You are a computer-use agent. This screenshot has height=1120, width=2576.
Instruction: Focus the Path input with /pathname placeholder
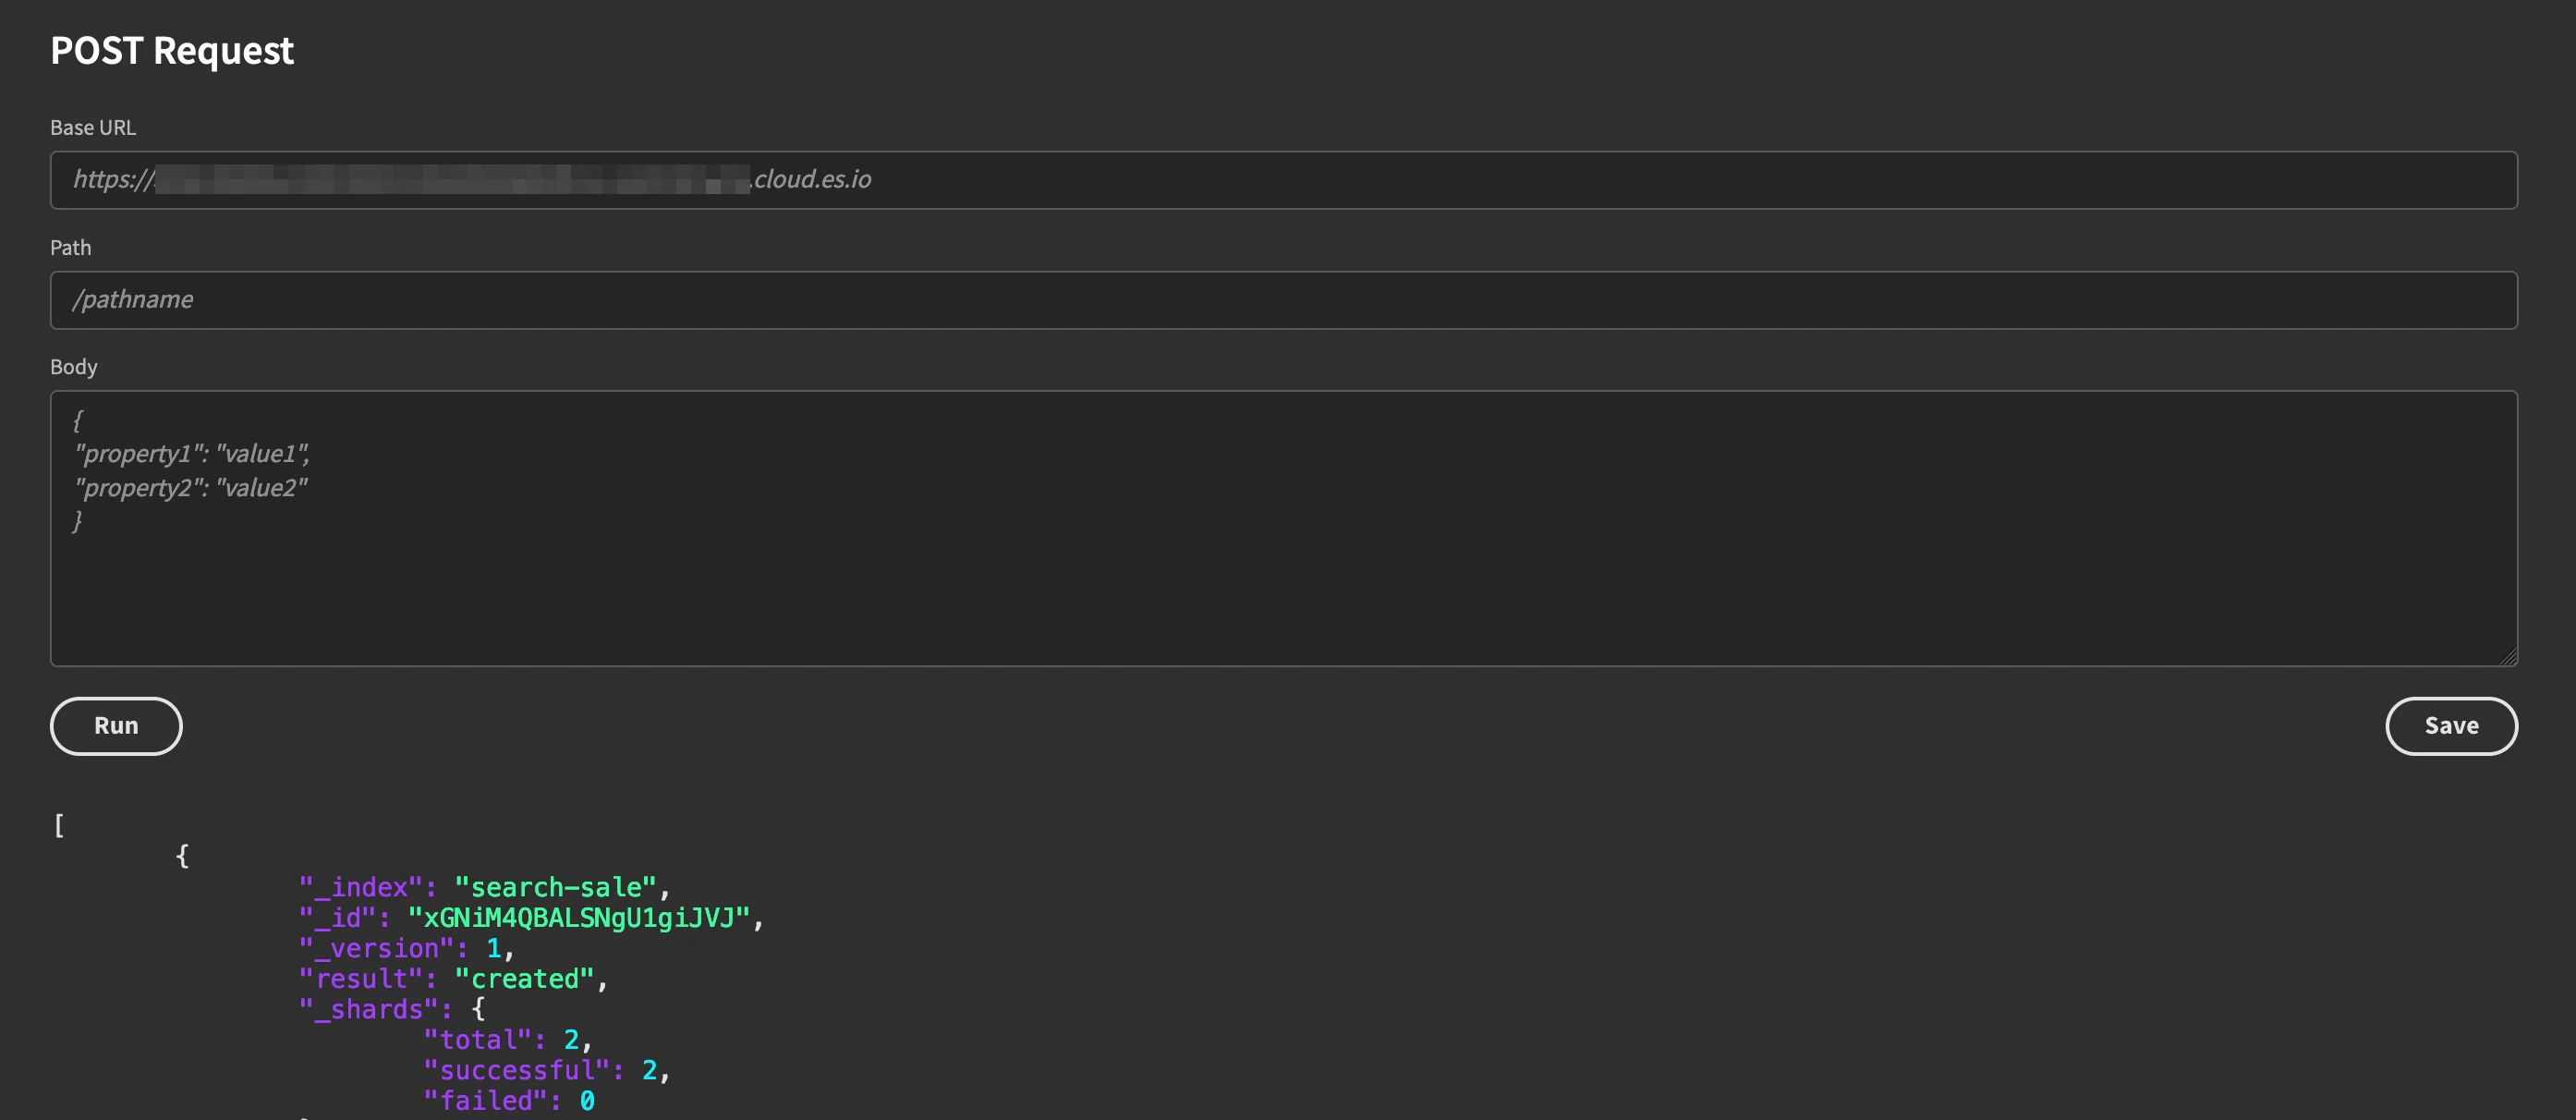tap(1284, 300)
